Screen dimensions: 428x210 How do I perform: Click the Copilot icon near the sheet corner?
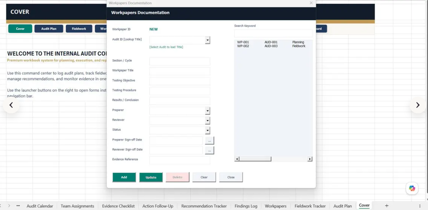[x=412, y=189]
